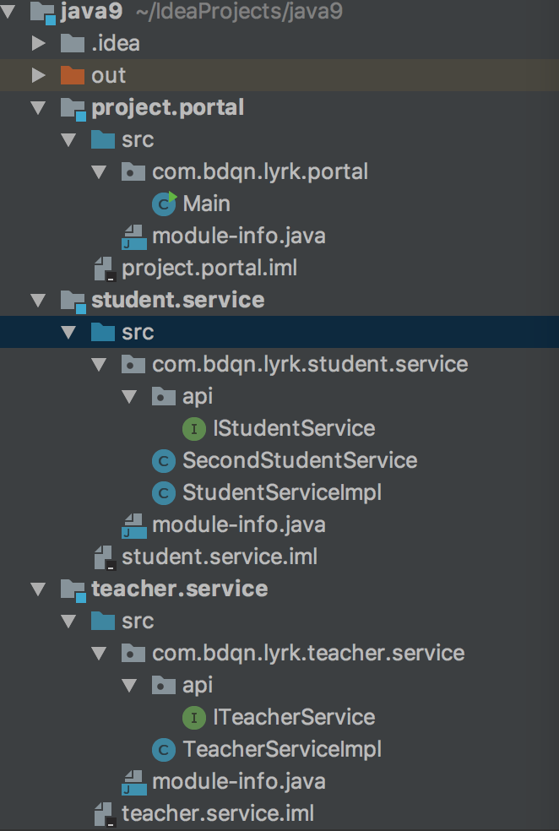559x831 pixels.
Task: Click the orange out folder icon
Action: (x=73, y=75)
